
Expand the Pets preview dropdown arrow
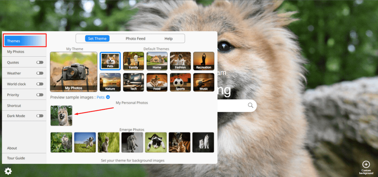point(108,97)
